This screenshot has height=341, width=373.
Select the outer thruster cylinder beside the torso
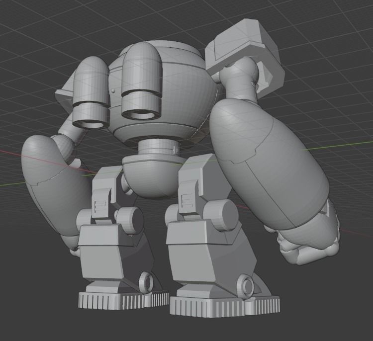click(91, 93)
